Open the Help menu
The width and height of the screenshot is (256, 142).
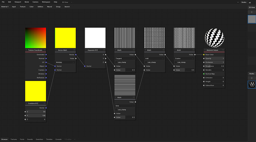pyautogui.click(x=55, y=2)
